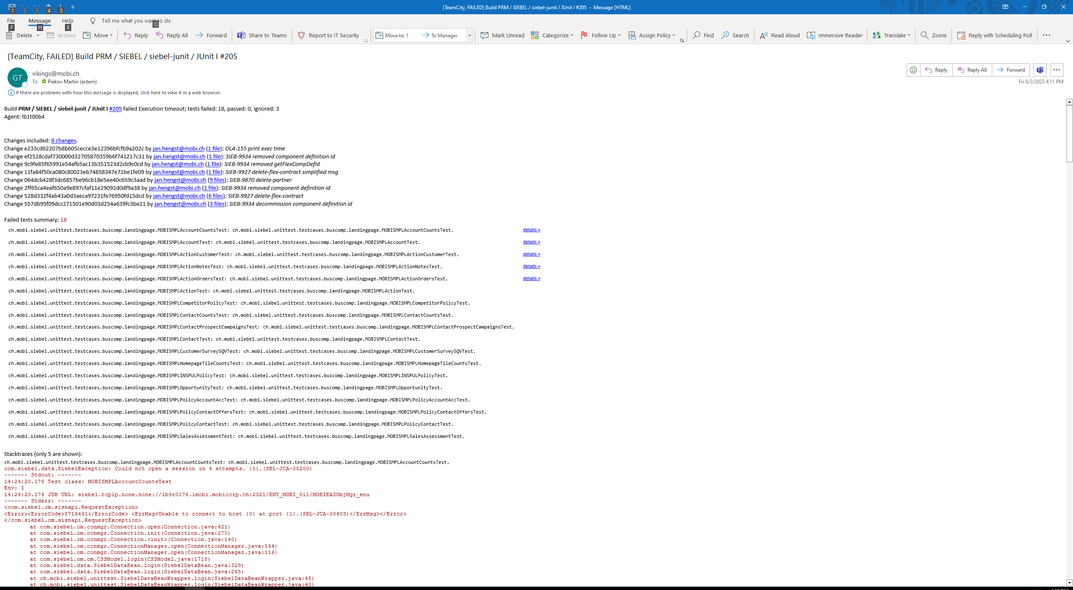Viewport: 1073px width, 590px height.
Task: Click recipient Piekov Martin (extern)
Action: [72, 82]
